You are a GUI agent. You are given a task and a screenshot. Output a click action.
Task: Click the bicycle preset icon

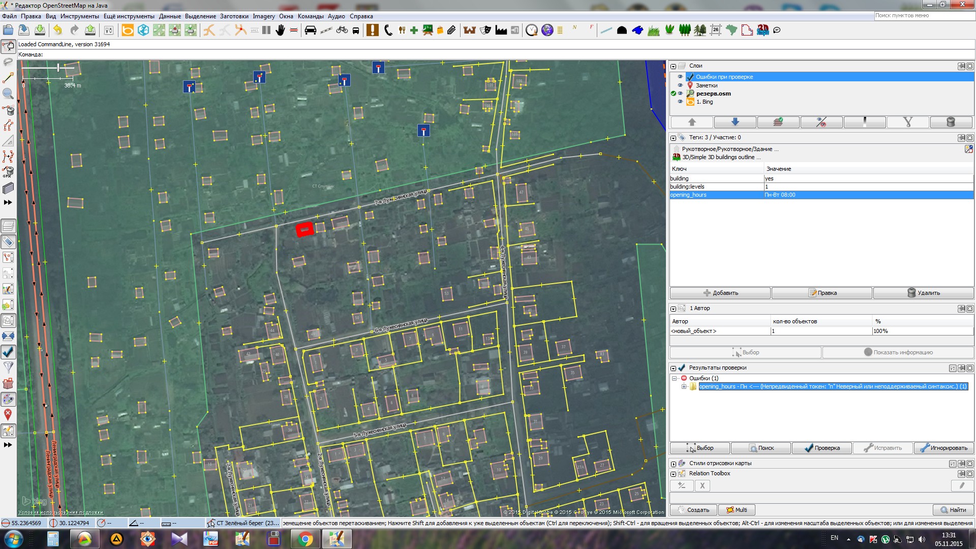pyautogui.click(x=342, y=30)
